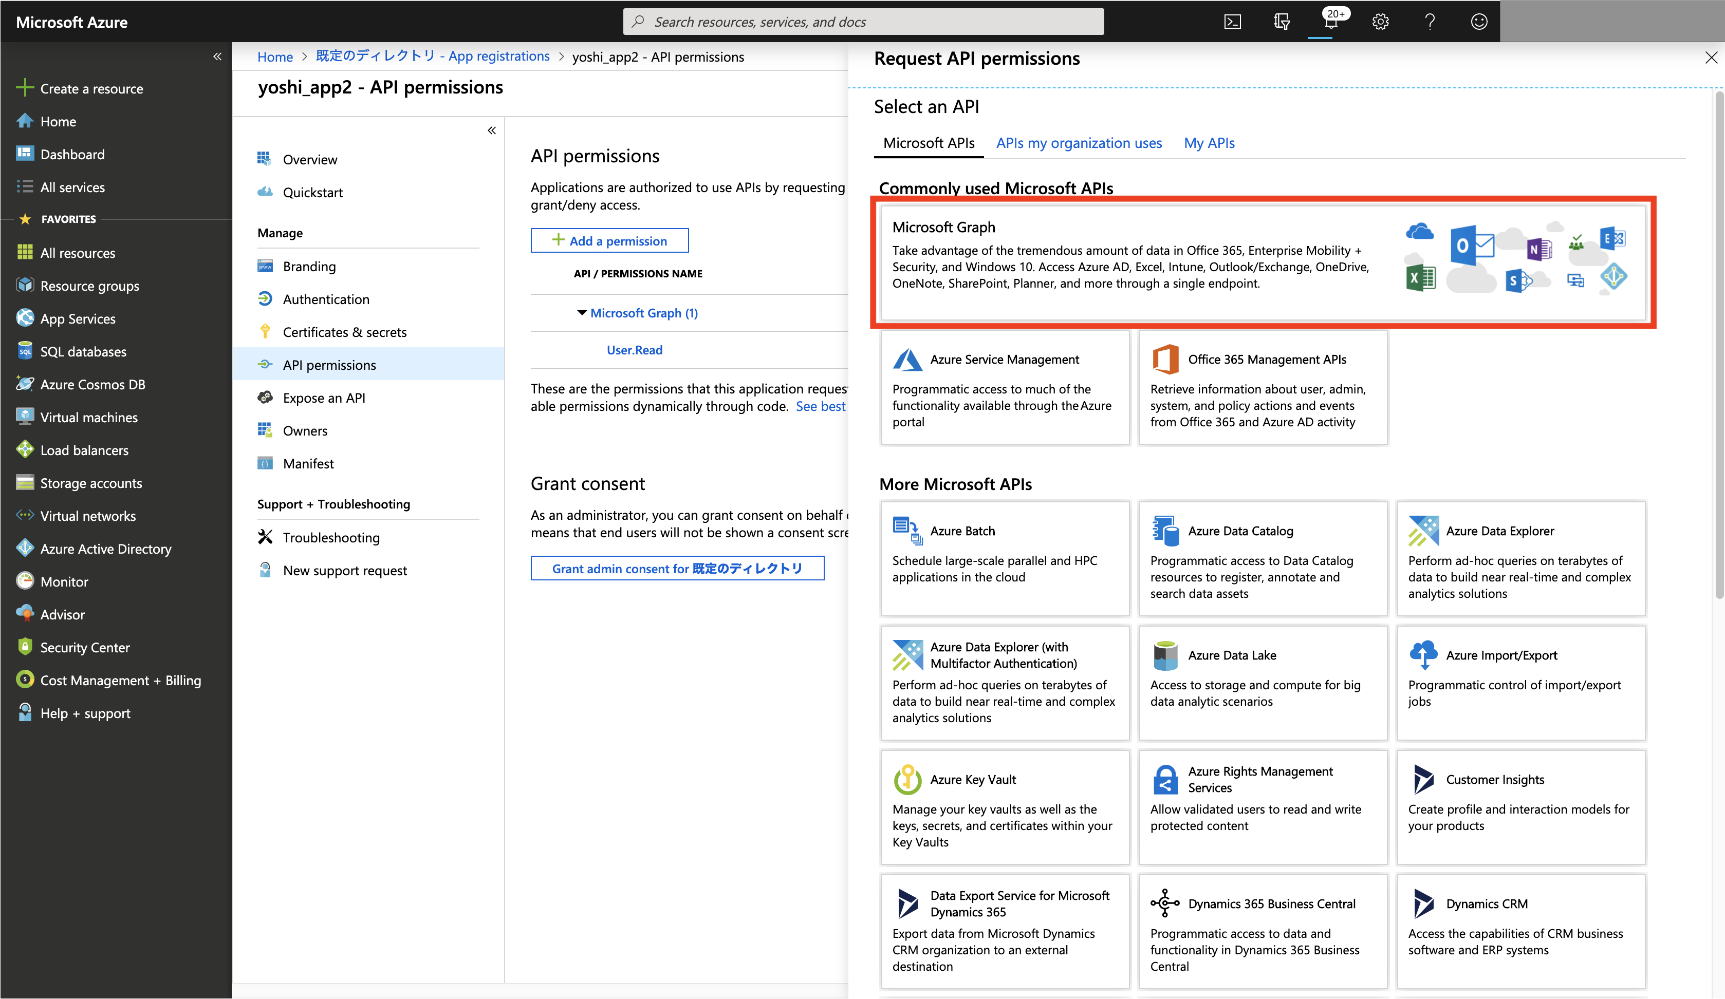Switch to Microsoft APIs tab
The width and height of the screenshot is (1725, 999).
pyautogui.click(x=928, y=143)
